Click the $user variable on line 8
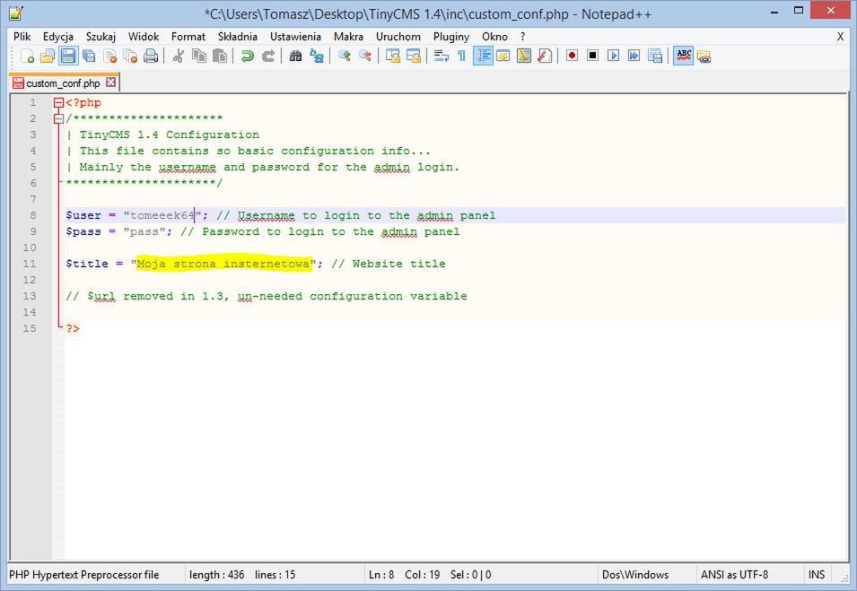Screen dimensions: 857x591 tap(83, 215)
